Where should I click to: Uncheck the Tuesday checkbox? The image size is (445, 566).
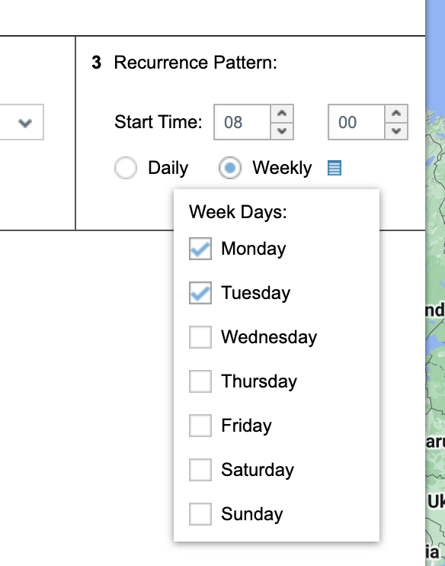(x=200, y=293)
